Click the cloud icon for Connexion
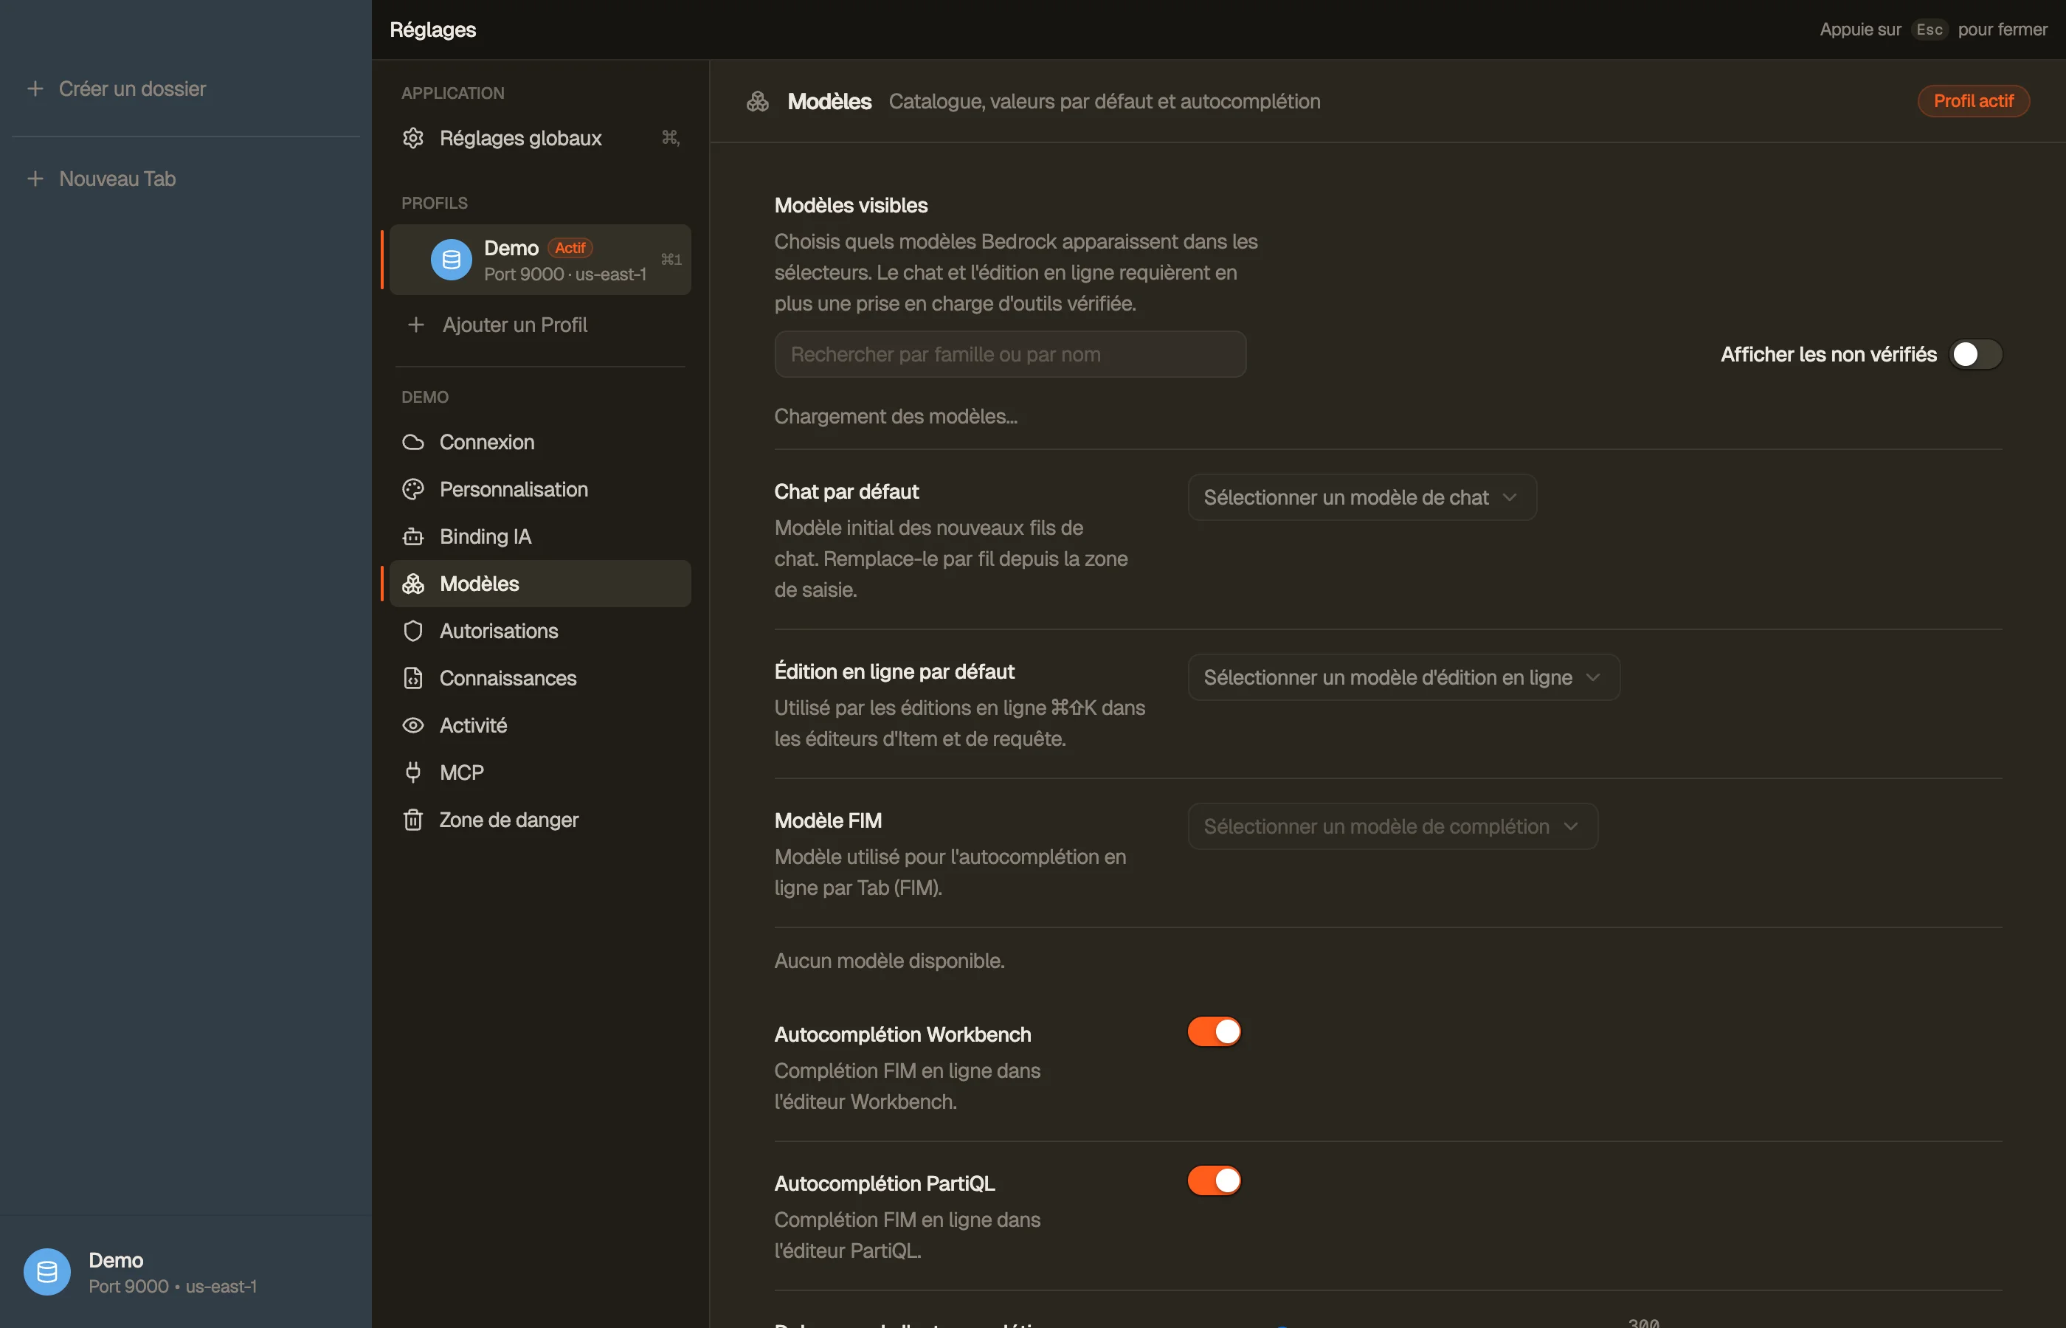 413,443
